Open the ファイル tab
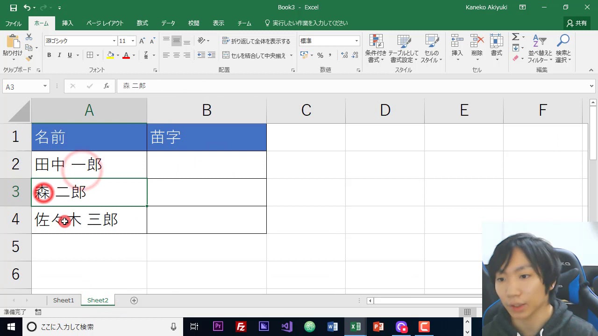 pyautogui.click(x=13, y=23)
